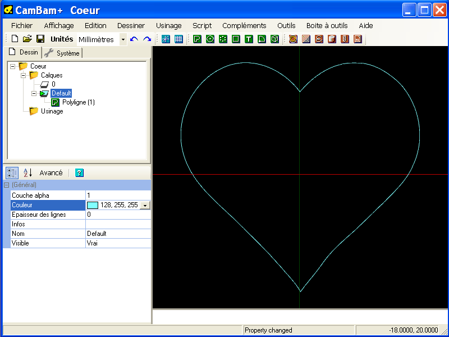The height and width of the screenshot is (337, 449).
Task: Select the Polyline drawing tool in the toolbar
Action: pos(197,39)
